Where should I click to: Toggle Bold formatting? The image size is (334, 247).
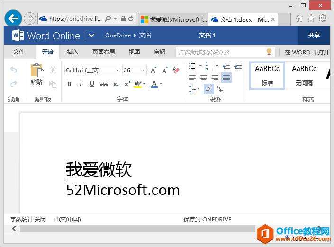69,84
